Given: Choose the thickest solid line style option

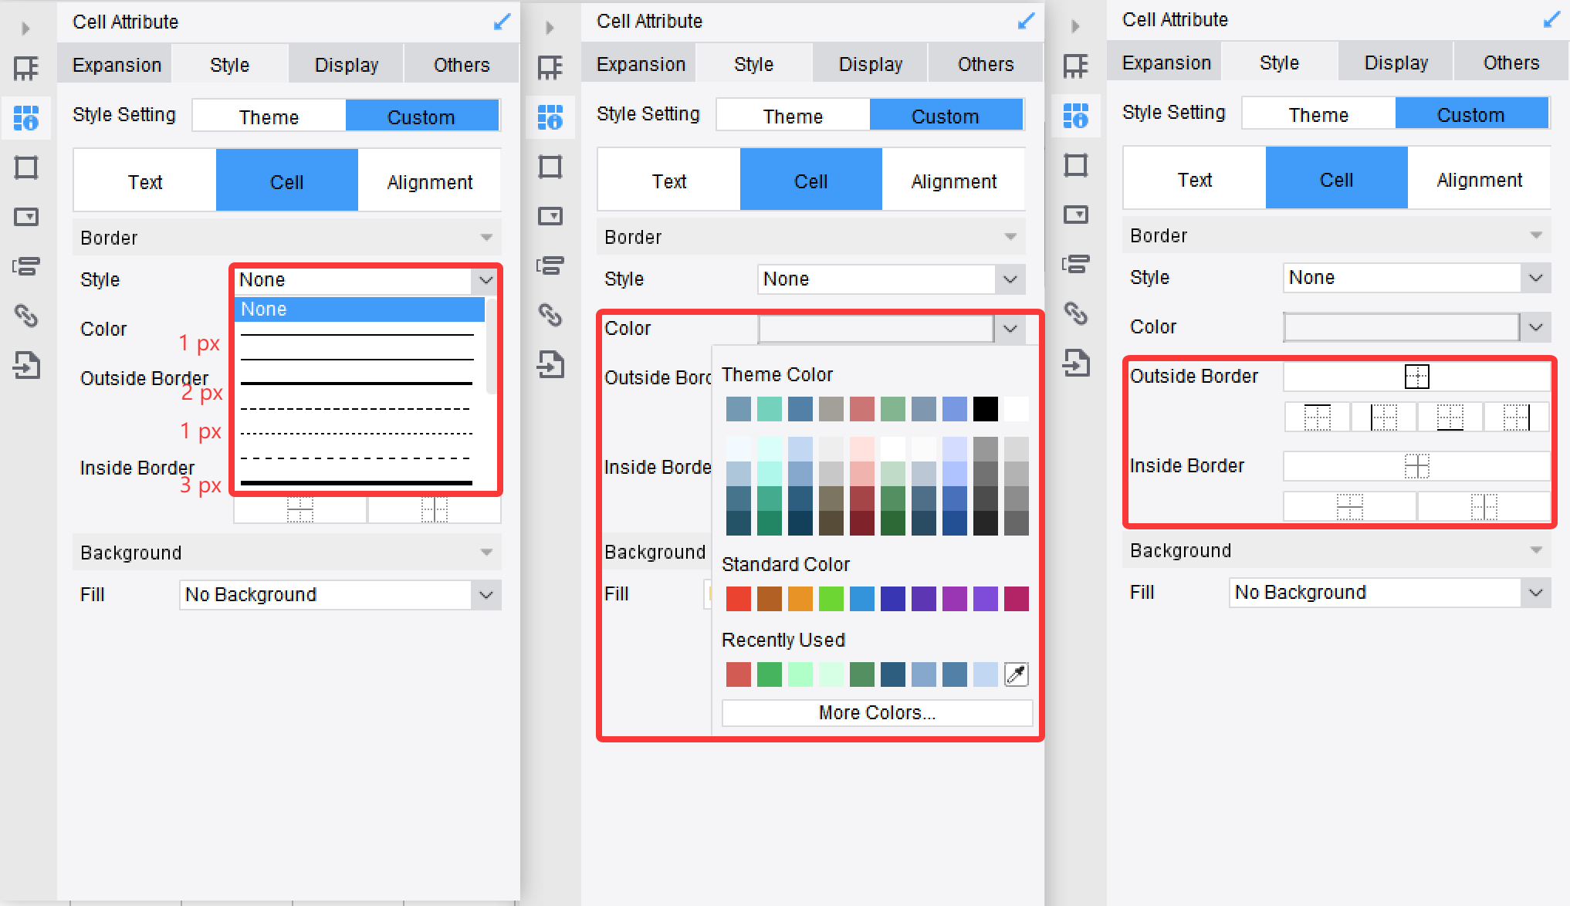Looking at the screenshot, I should point(357,483).
